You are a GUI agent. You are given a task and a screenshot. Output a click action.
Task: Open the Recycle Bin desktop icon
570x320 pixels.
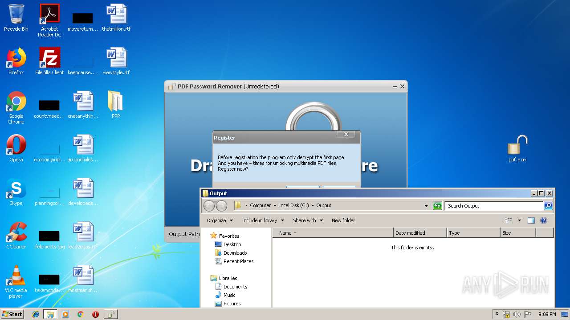(16, 18)
